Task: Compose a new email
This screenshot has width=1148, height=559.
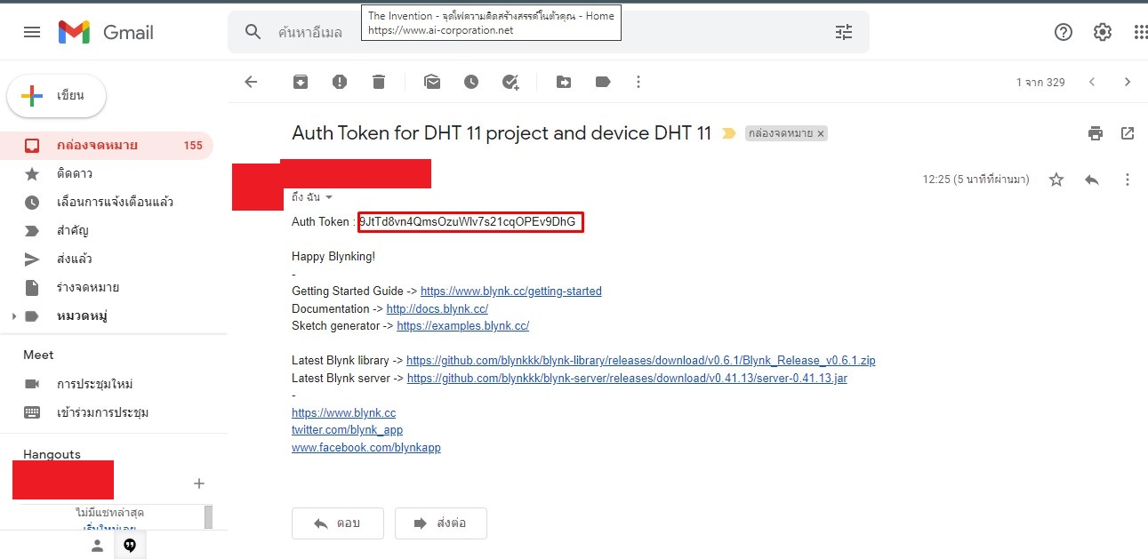Action: (57, 96)
